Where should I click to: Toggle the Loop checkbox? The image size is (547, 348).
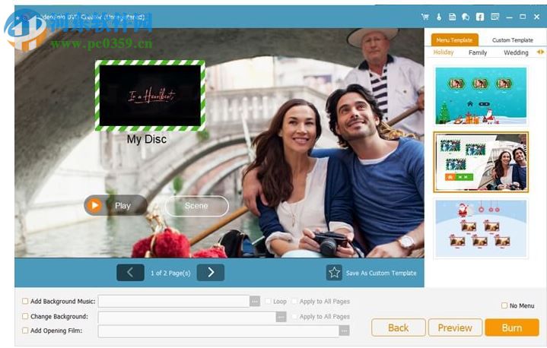[268, 302]
